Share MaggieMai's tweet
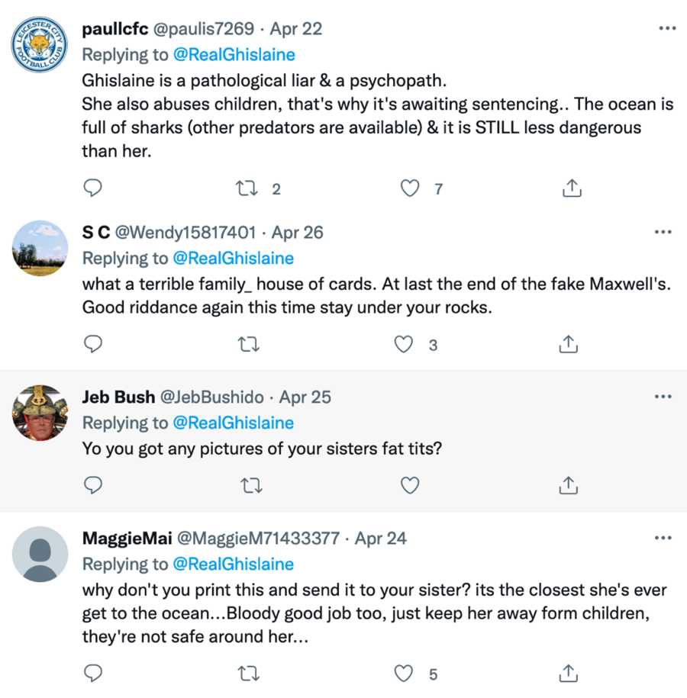 pos(569,673)
